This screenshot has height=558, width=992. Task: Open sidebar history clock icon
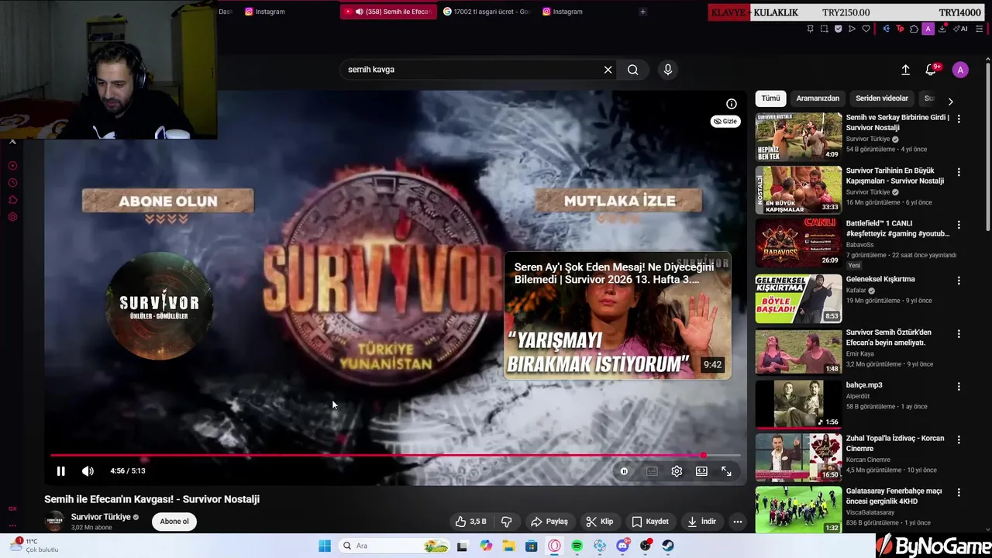[12, 183]
